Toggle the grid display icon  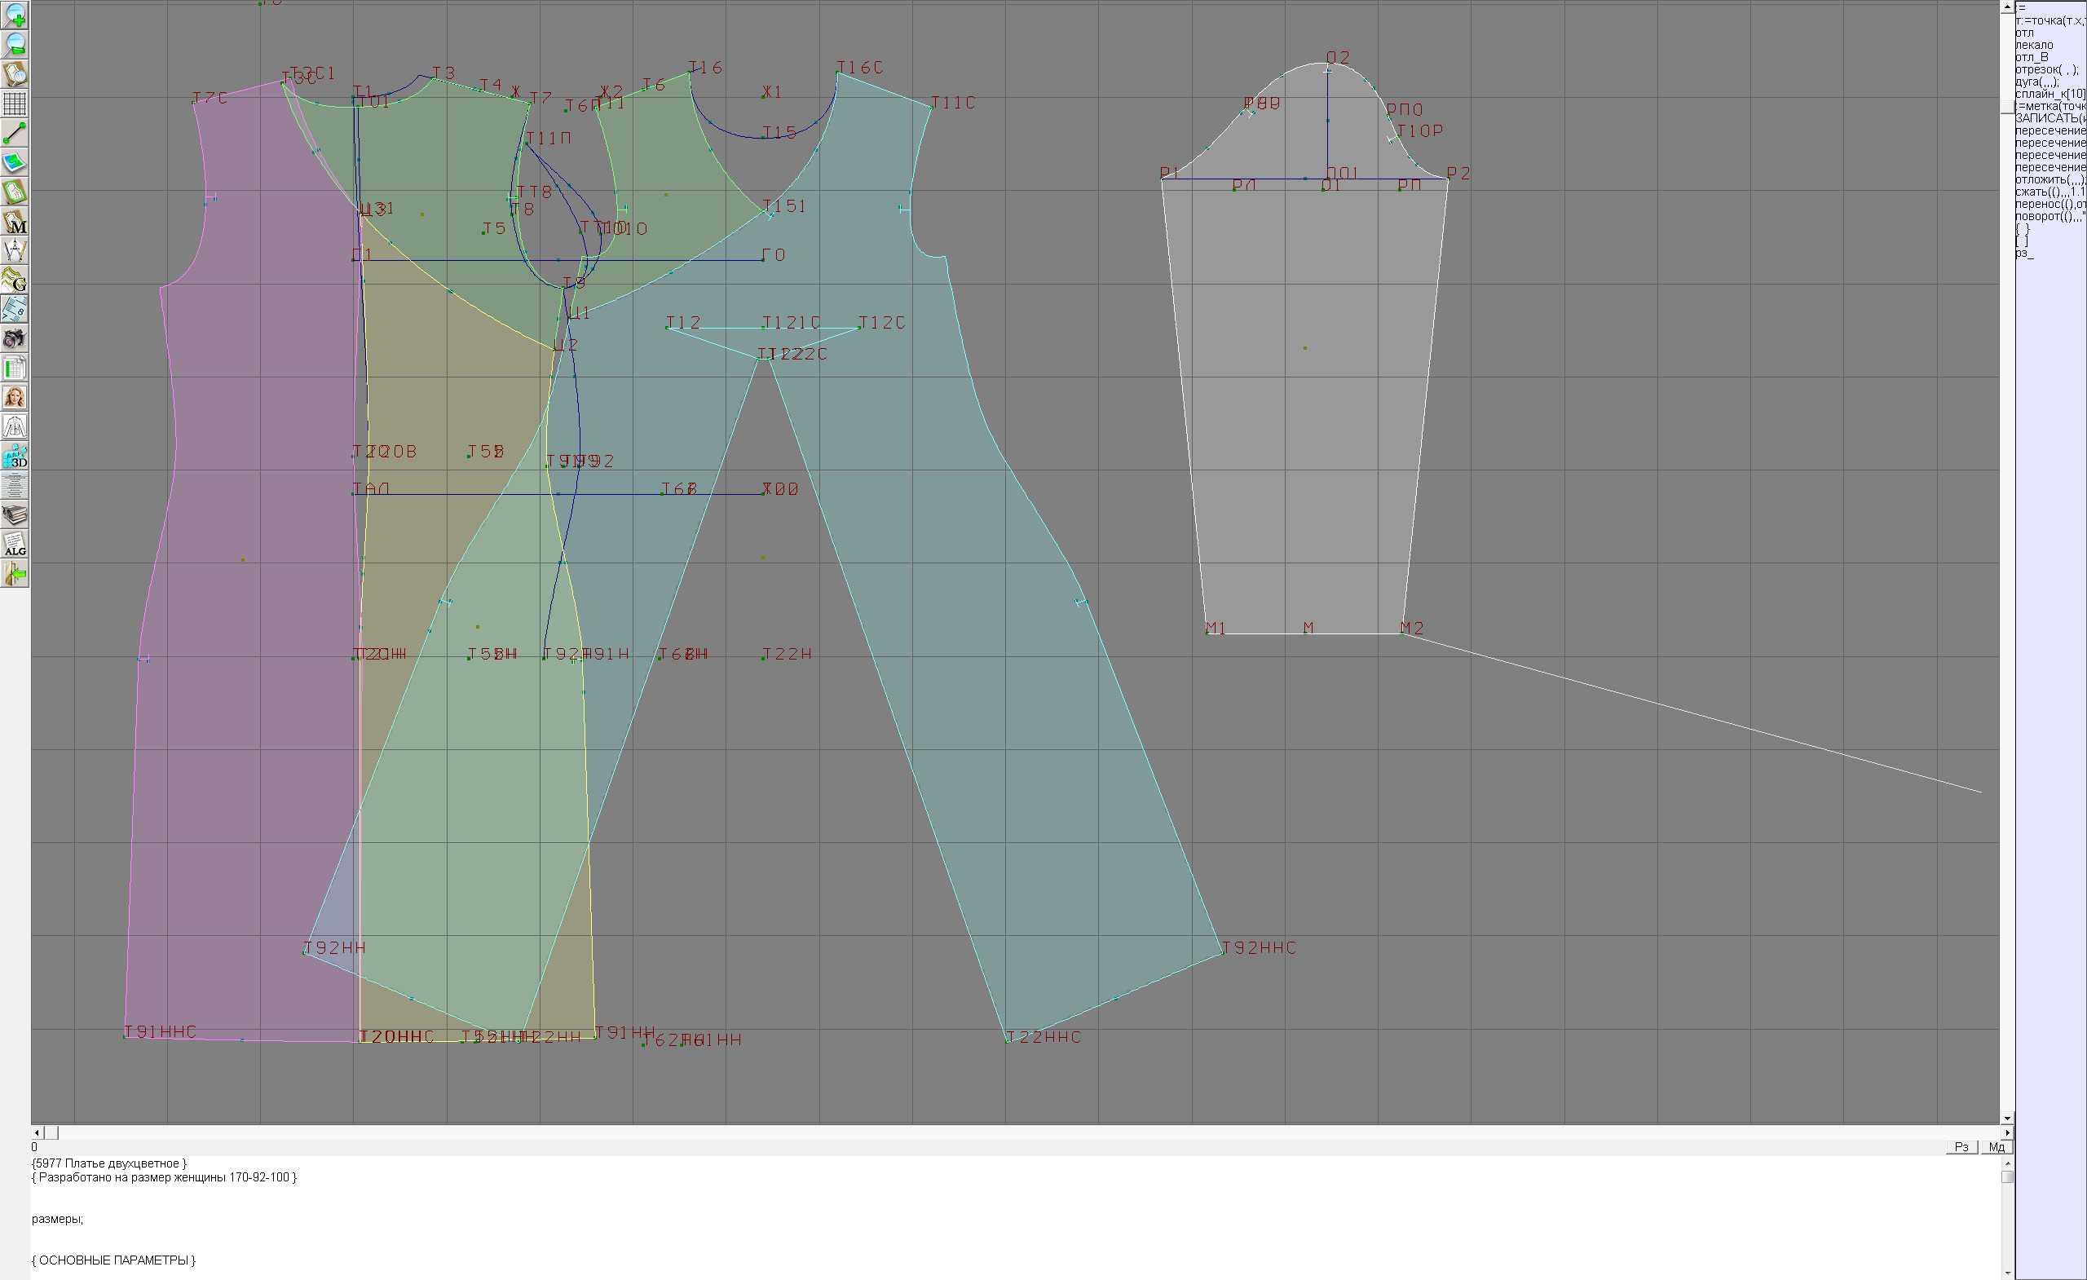coord(15,104)
